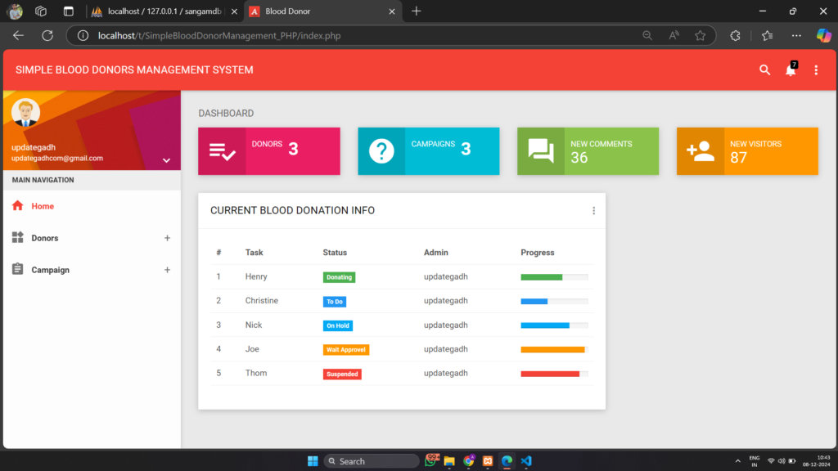Switch to the localhost phpMyAdmin sangamdb tab
Viewport: 838px width, 471px height.
[x=164, y=11]
